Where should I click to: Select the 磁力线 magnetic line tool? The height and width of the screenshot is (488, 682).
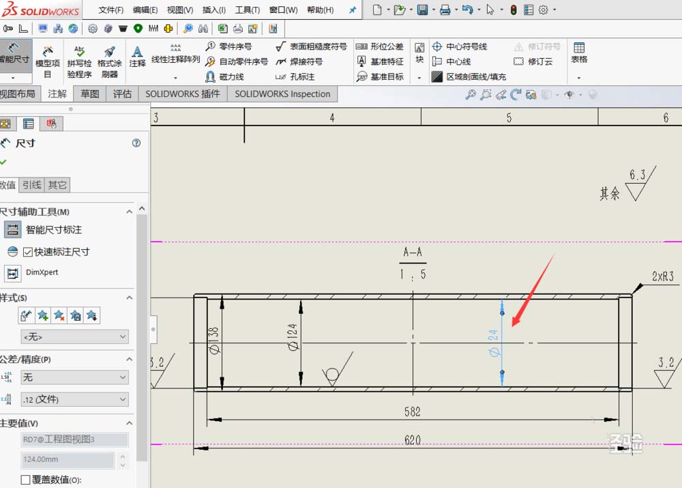pyautogui.click(x=225, y=76)
